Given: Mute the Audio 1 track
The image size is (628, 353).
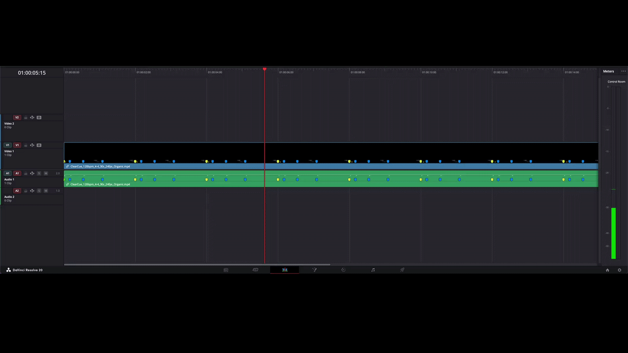Looking at the screenshot, I should (x=46, y=173).
